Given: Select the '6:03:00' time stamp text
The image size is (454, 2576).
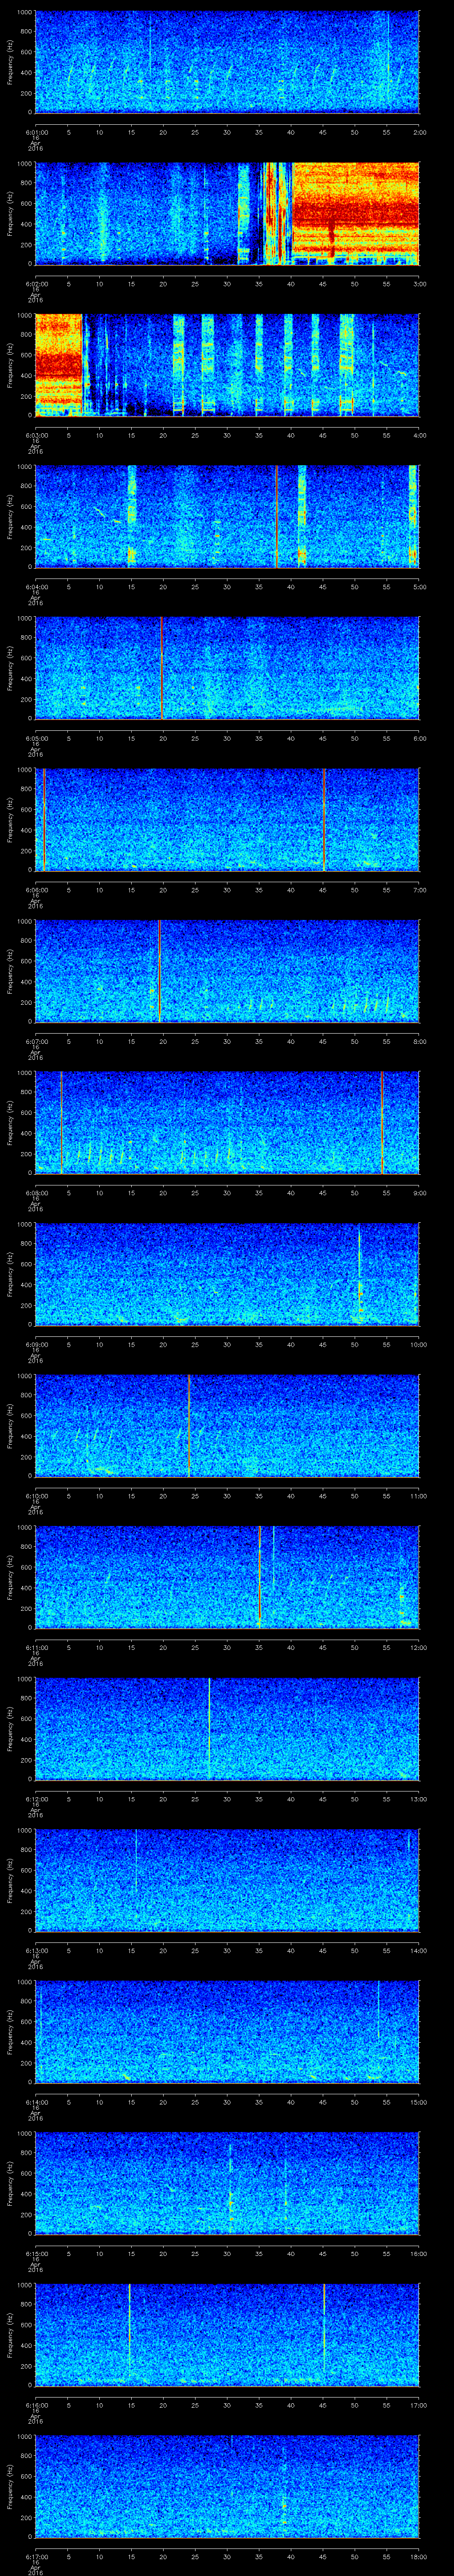Looking at the screenshot, I should click(x=37, y=435).
